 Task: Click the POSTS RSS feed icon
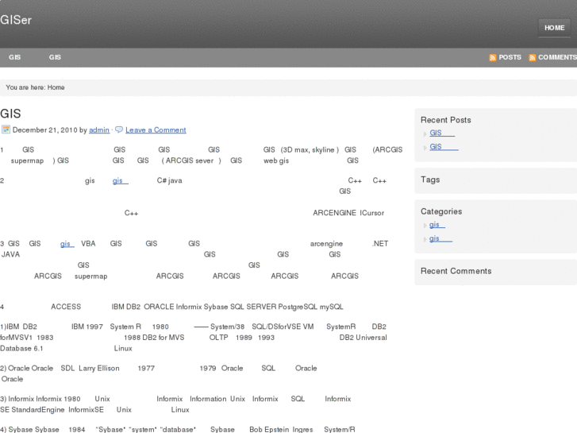tap(492, 58)
